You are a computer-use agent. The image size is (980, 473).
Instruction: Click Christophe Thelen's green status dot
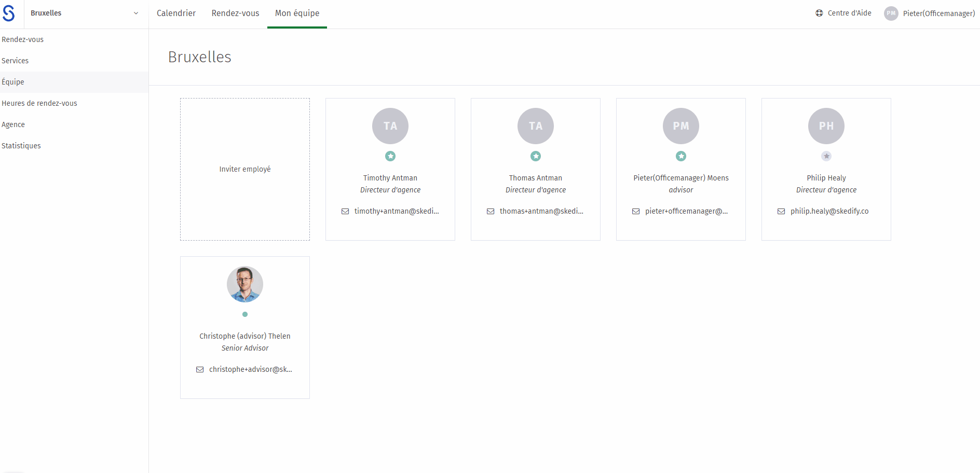point(245,314)
